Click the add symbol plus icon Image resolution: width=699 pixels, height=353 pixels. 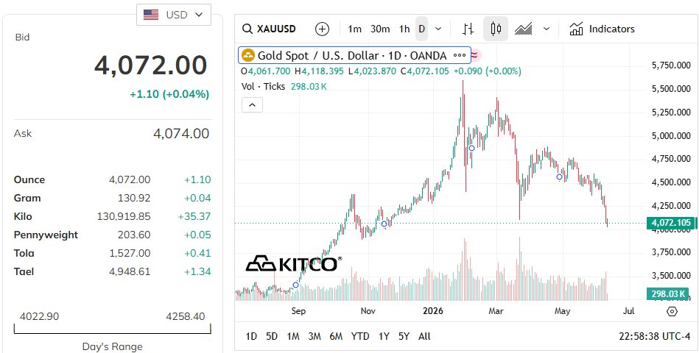point(322,29)
